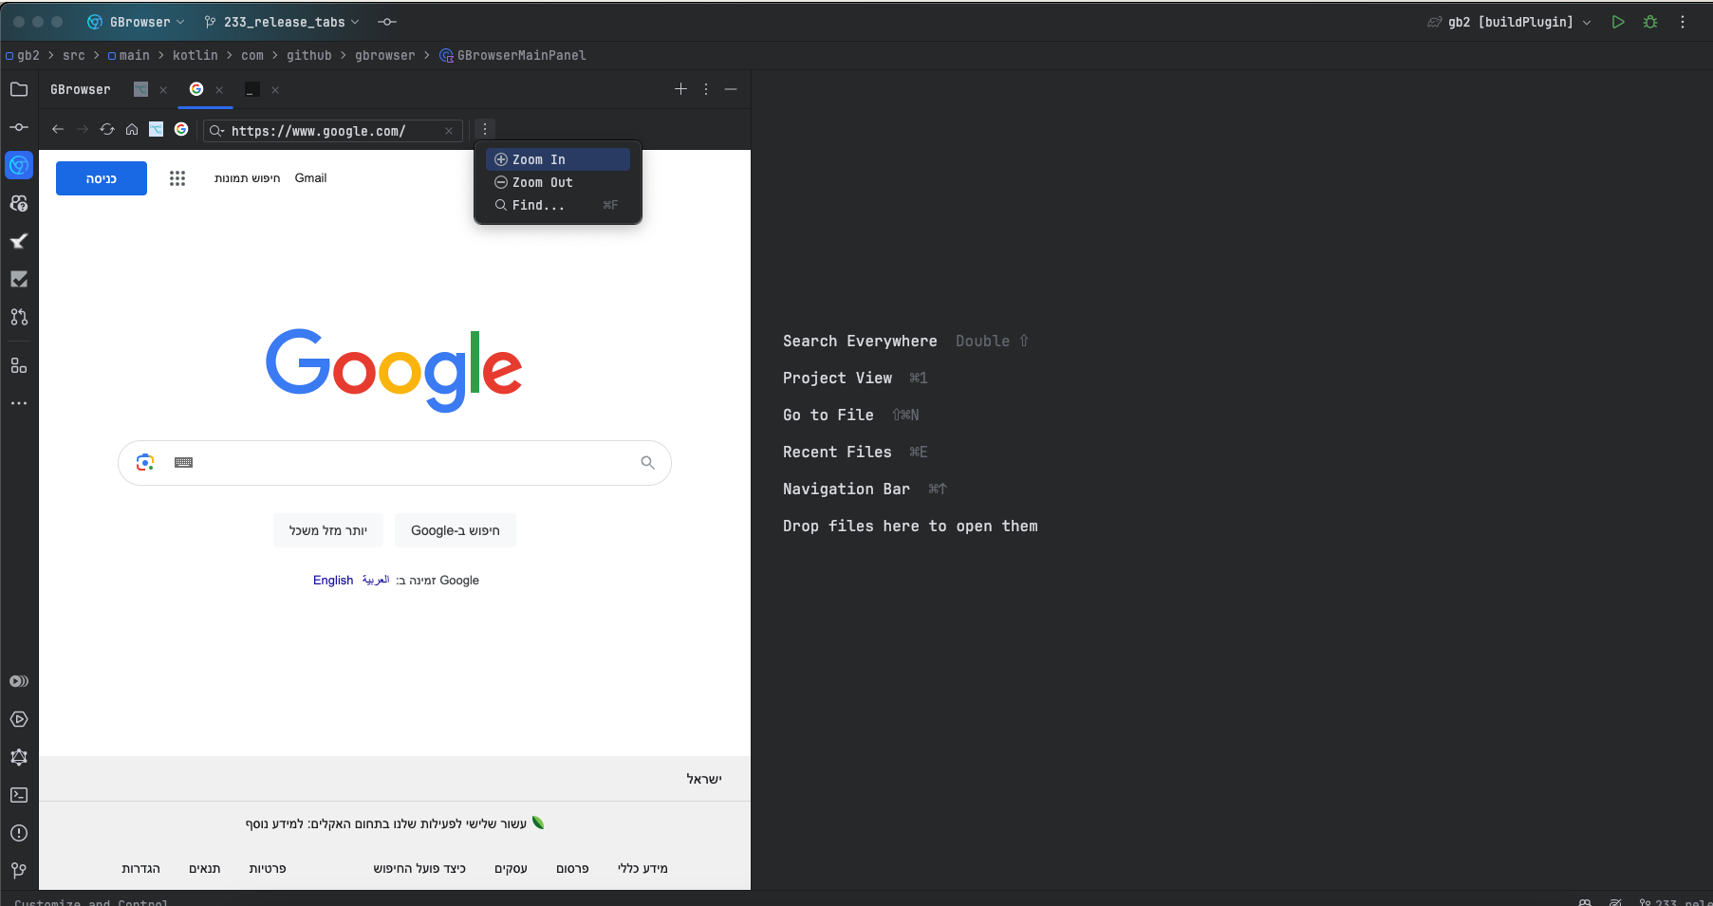Open Google apps grid icon

coord(177,178)
